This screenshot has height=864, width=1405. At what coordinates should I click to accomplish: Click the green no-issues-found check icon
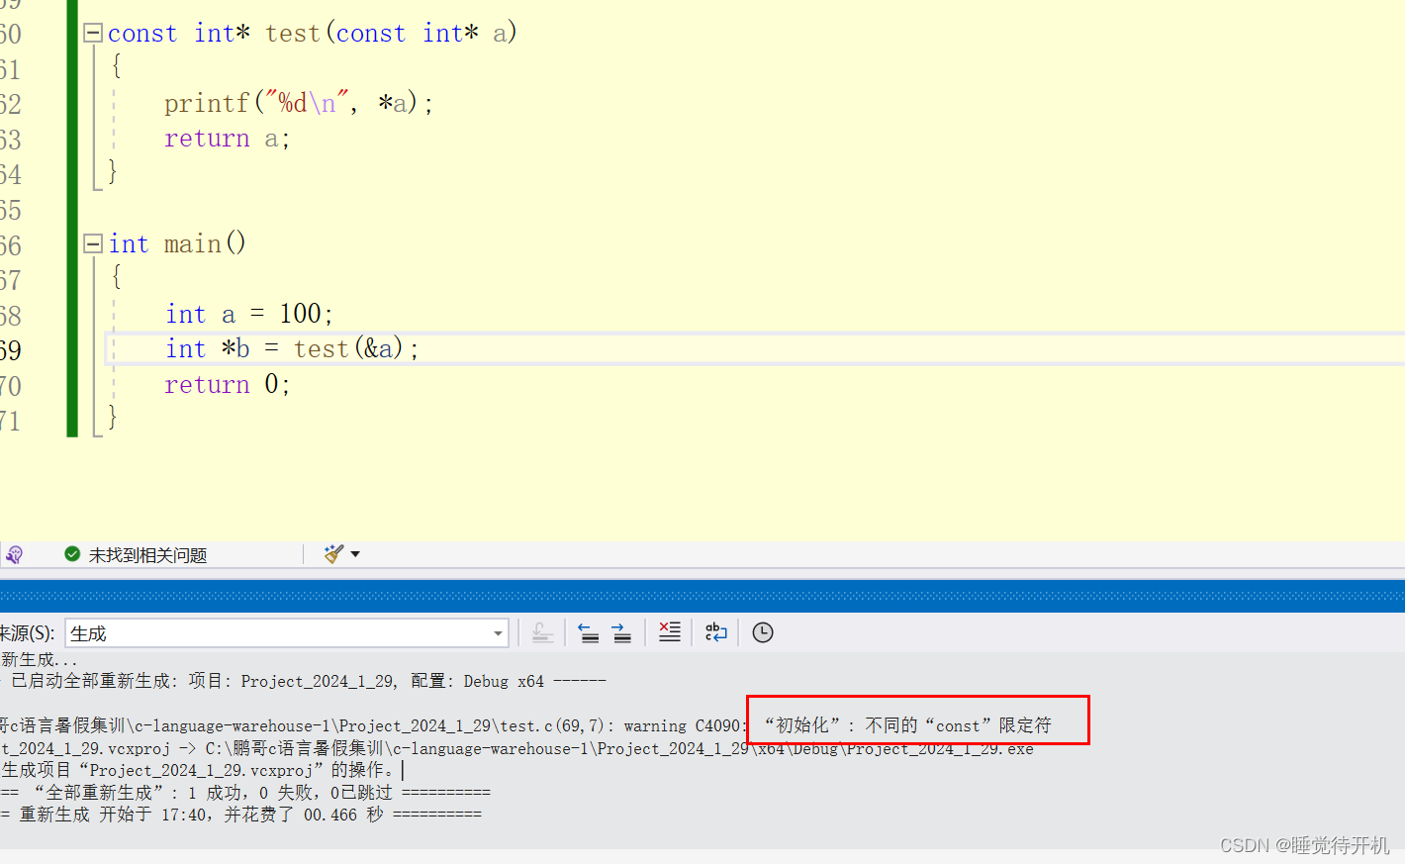click(x=72, y=554)
